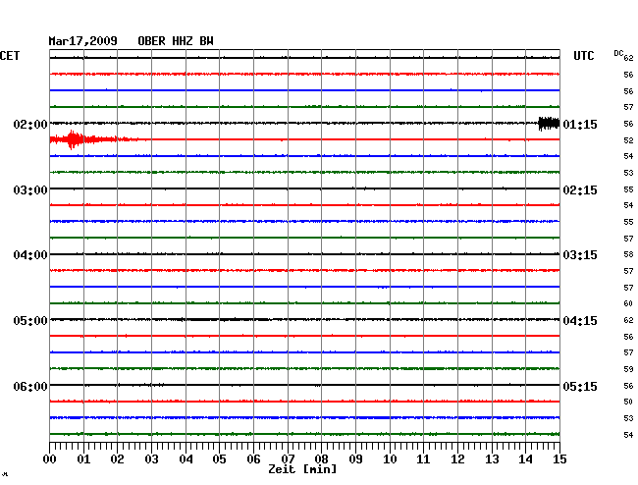Click minute "03" on the time axis
Image resolution: width=638 pixels, height=485 pixels.
(151, 458)
